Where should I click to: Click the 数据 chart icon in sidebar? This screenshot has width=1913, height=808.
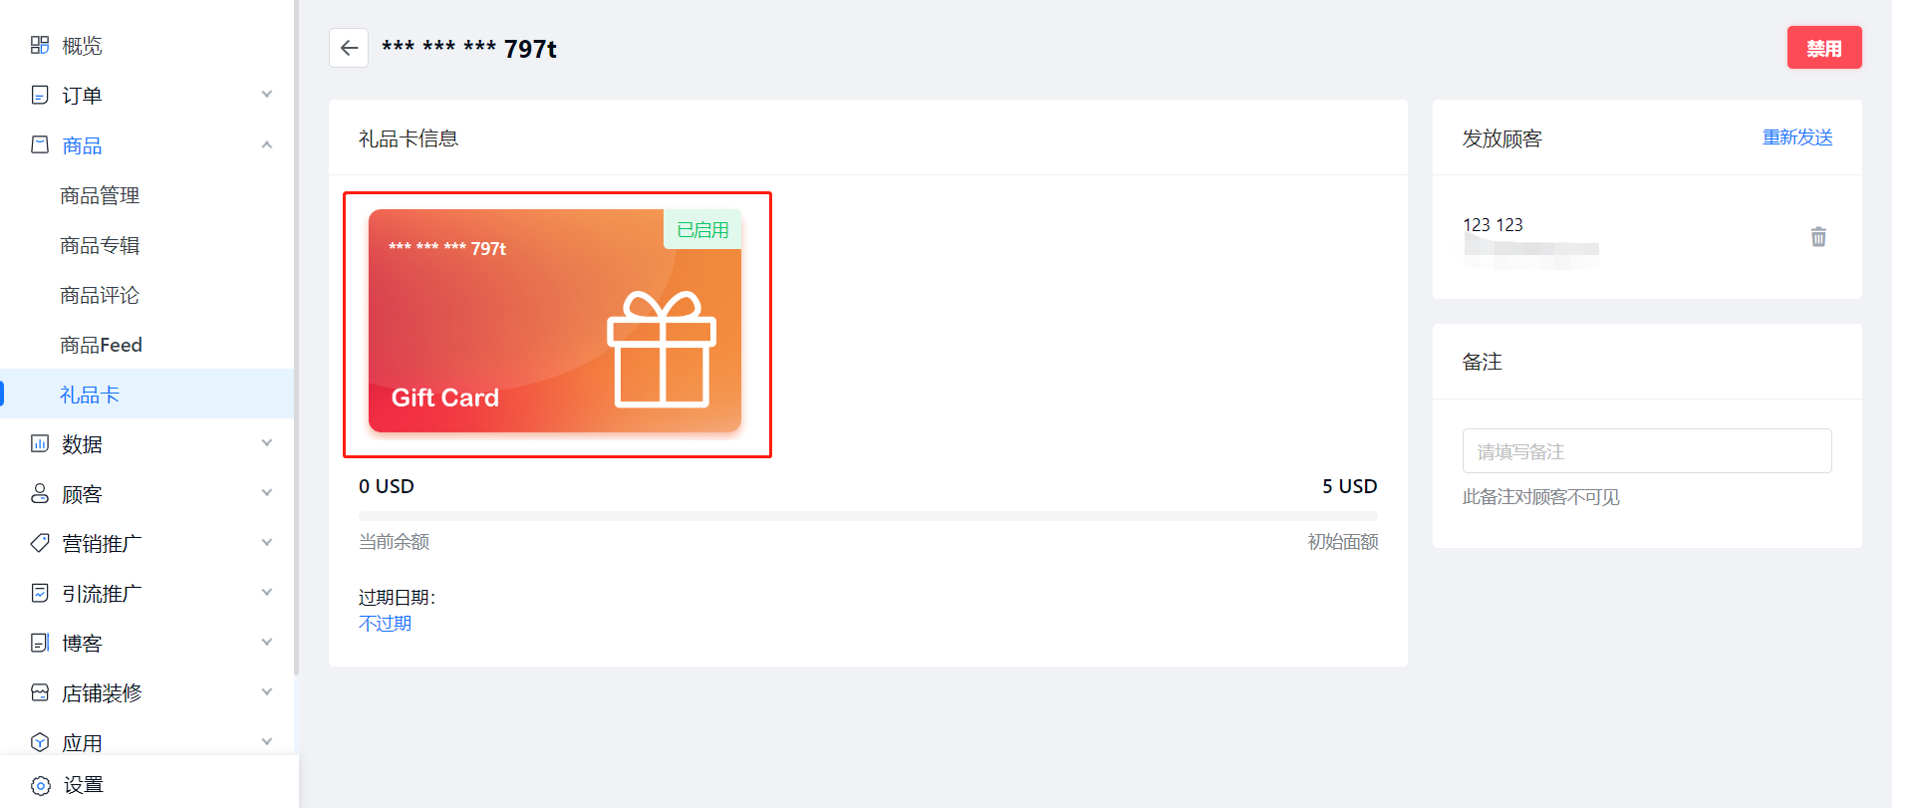[x=40, y=443]
